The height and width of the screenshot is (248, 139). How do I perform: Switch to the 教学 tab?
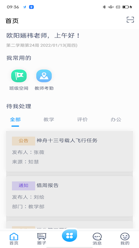(49, 120)
